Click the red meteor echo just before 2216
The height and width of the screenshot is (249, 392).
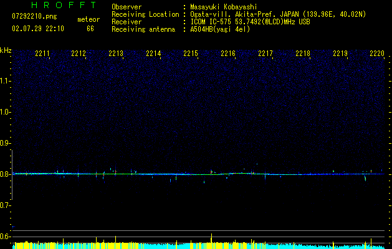[x=211, y=172]
